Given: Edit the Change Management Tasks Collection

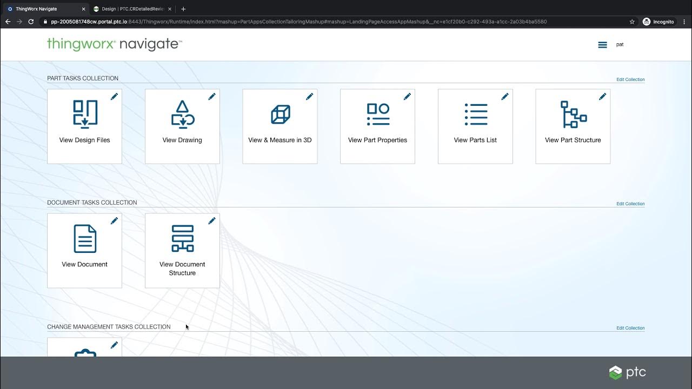Looking at the screenshot, I should tap(630, 328).
